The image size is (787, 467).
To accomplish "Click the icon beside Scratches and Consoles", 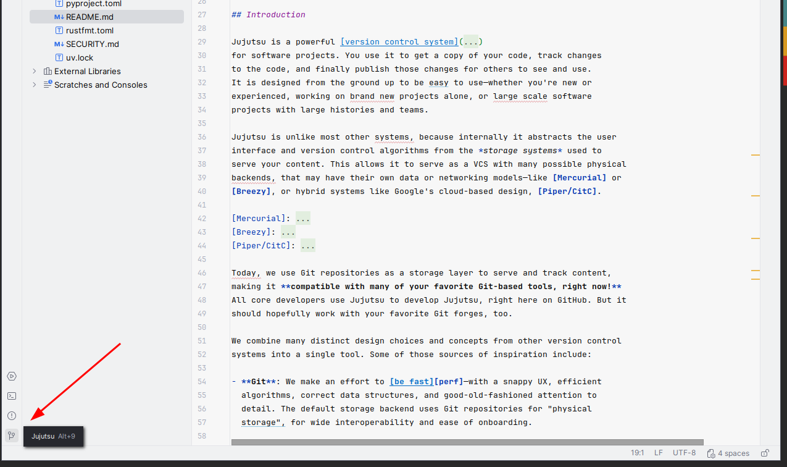I will [48, 85].
